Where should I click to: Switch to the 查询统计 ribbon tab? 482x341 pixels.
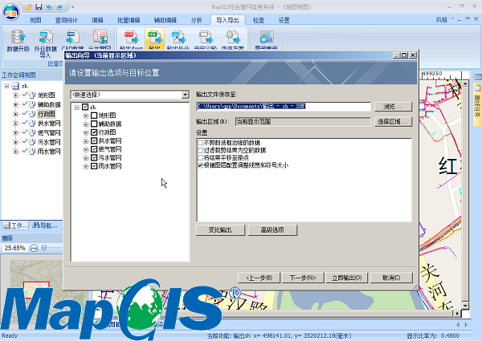point(67,20)
